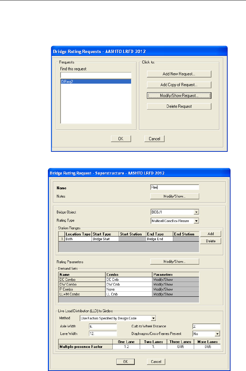Screen dimensions: 246x371
Task: Click Modify/Show for P Combo row
Action: (175, 290)
